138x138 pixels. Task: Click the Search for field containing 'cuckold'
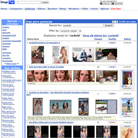click(83, 25)
